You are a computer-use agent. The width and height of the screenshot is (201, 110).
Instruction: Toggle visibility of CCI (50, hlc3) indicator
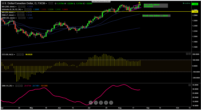tap(17, 55)
